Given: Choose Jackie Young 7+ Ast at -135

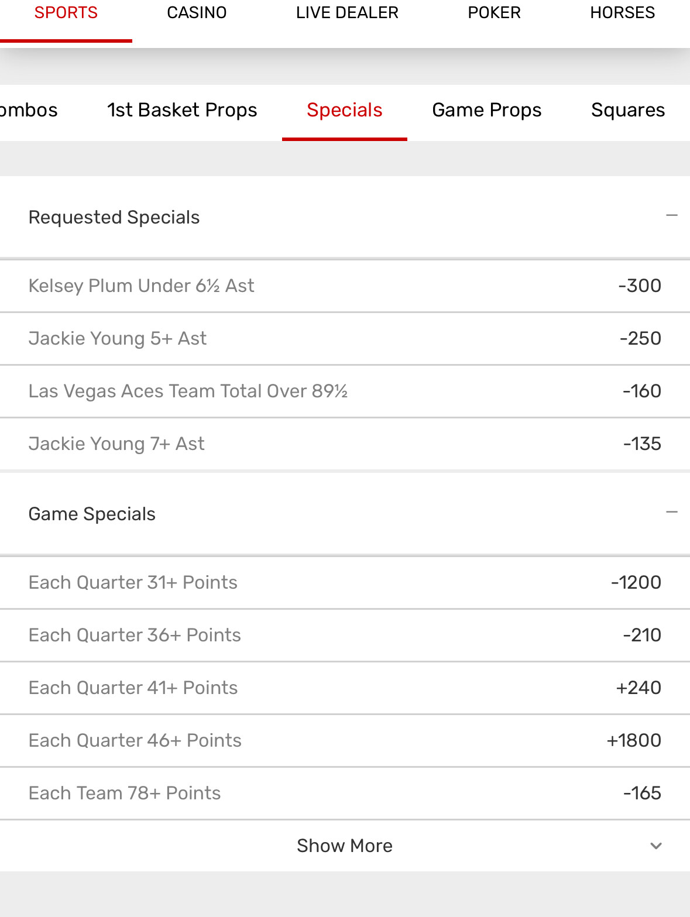Looking at the screenshot, I should (x=641, y=444).
